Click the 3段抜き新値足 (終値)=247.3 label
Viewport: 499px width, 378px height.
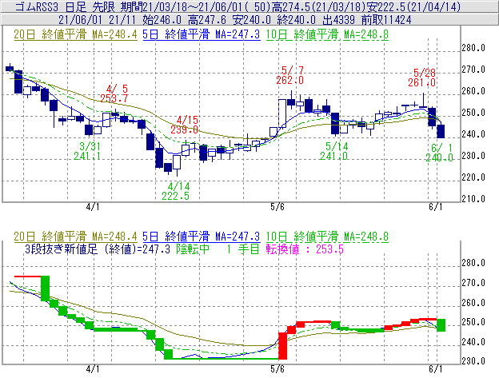pos(98,249)
